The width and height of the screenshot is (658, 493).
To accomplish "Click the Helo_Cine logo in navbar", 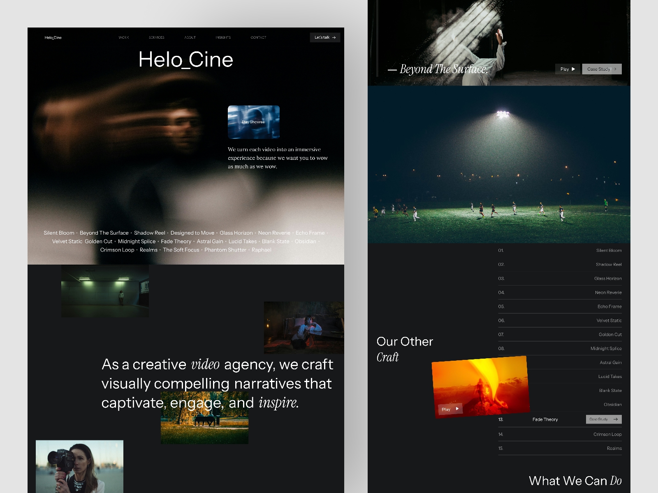I will (53, 37).
